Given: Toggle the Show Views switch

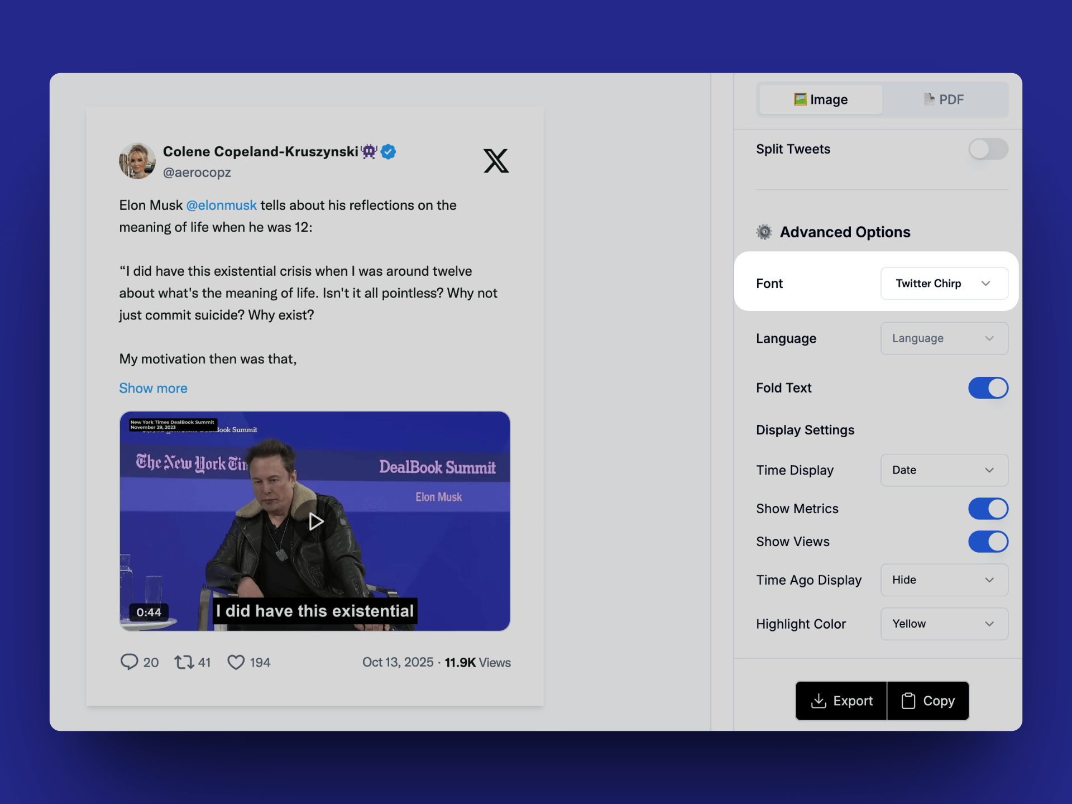Looking at the screenshot, I should [988, 542].
